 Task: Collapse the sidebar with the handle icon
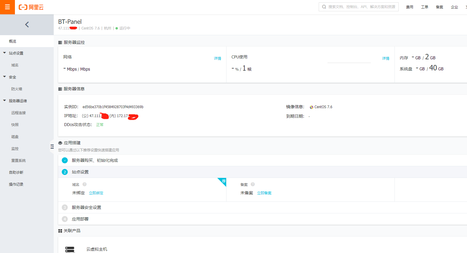coord(52,147)
